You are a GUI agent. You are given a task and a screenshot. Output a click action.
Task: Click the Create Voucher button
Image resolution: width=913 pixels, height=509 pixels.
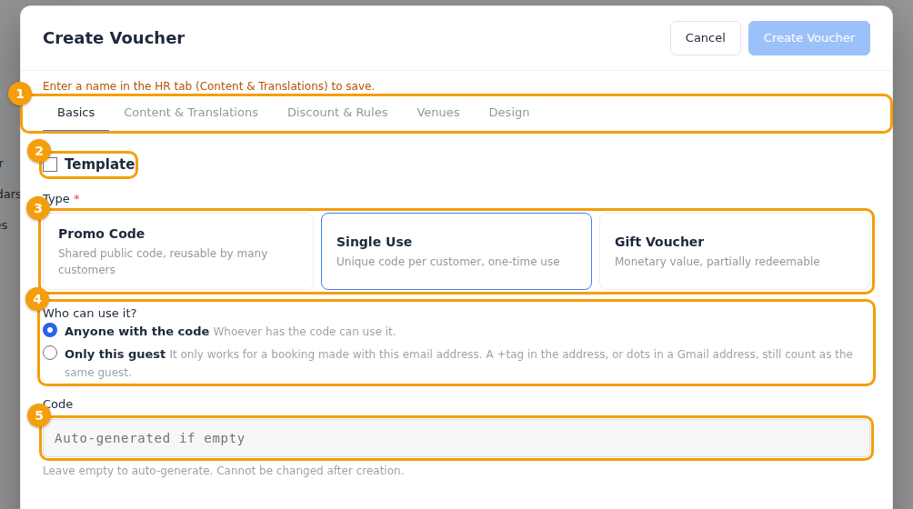pos(808,38)
